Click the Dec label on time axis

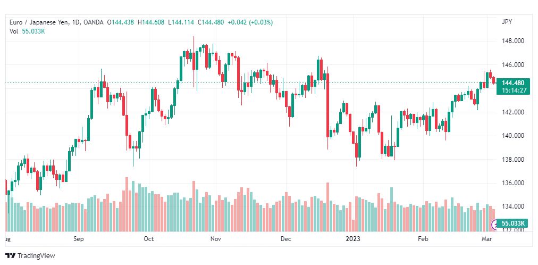tap(285, 239)
